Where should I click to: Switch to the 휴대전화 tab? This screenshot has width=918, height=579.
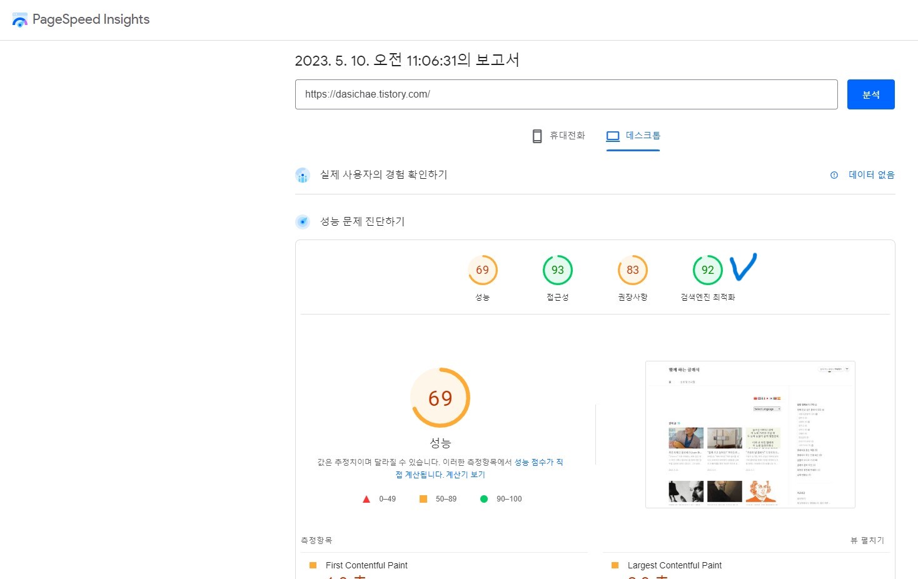[x=558, y=135]
